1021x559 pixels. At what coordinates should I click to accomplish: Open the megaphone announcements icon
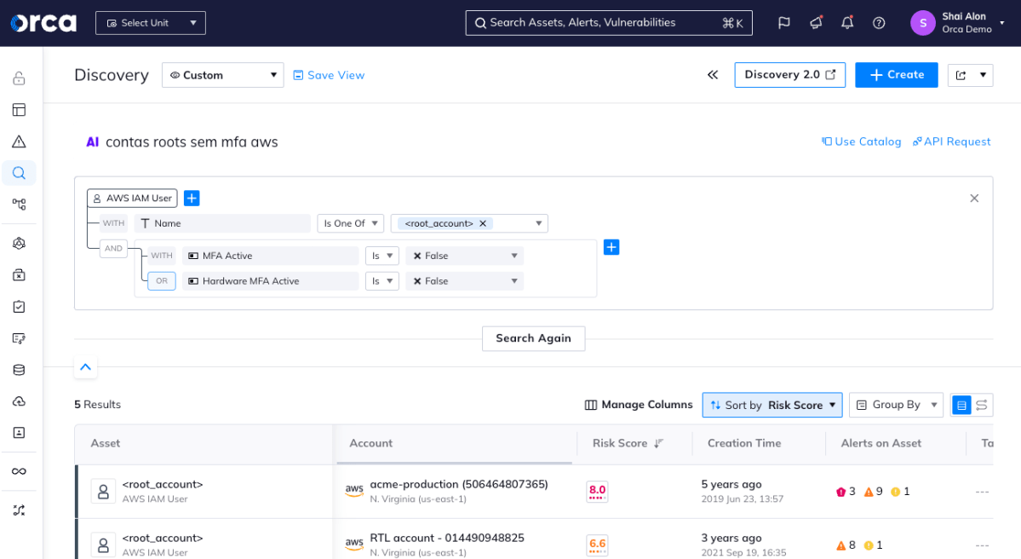click(x=816, y=23)
